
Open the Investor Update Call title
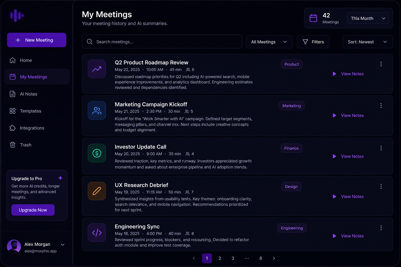[140, 147]
